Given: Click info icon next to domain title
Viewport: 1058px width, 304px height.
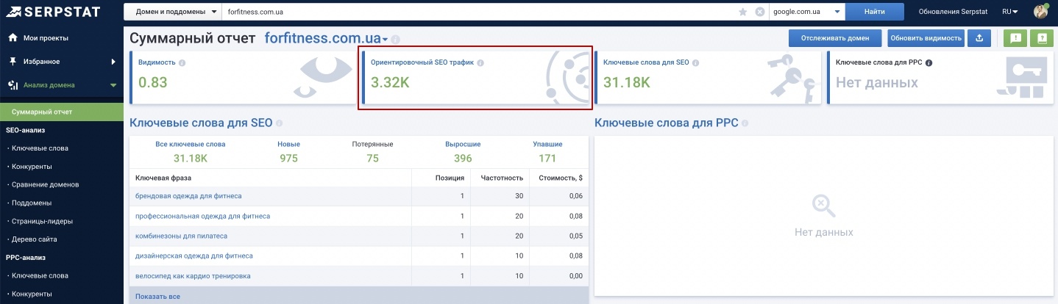Looking at the screenshot, I should (396, 39).
